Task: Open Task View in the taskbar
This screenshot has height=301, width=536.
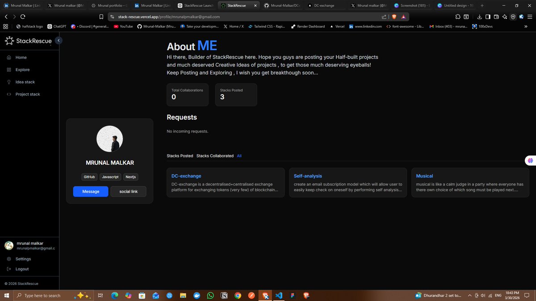Action: [100, 295]
